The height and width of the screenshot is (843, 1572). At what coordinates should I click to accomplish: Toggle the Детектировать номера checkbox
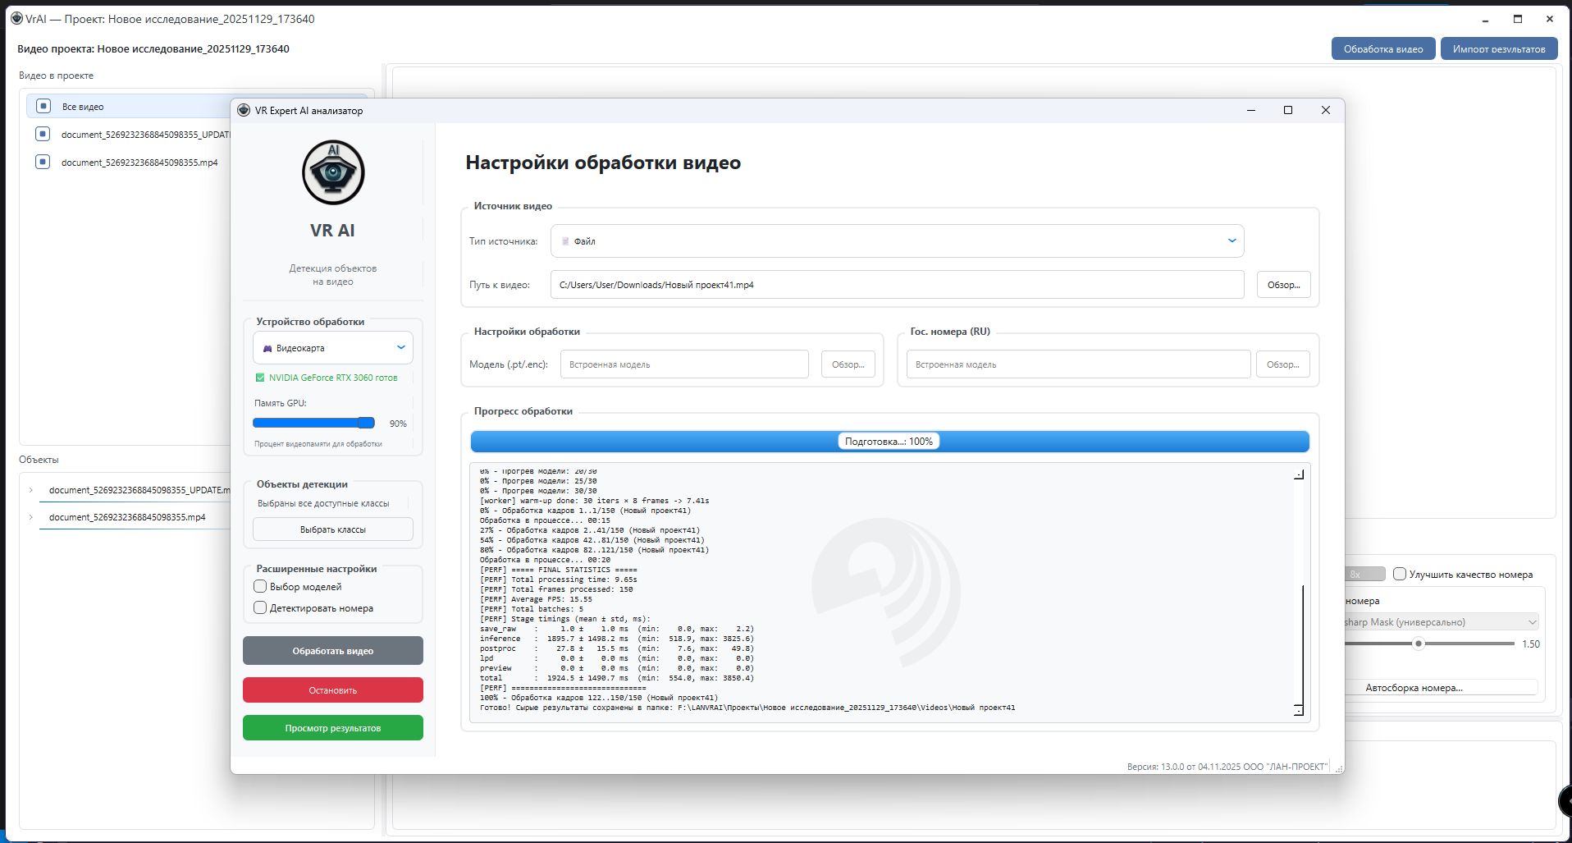pos(260,607)
